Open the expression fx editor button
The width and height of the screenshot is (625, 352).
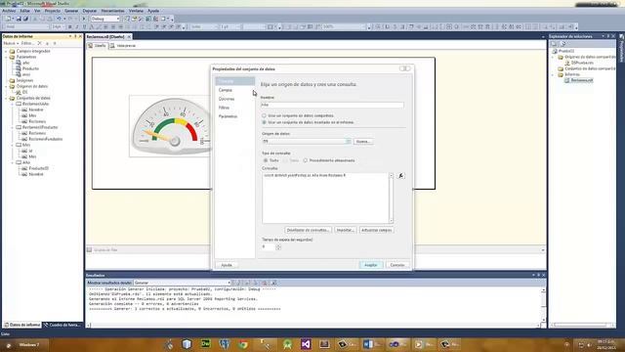[401, 176]
